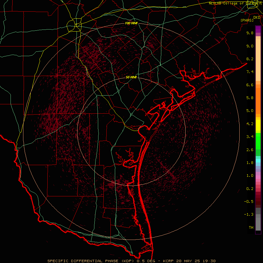Pick the pink legend color band
The width and height of the screenshot is (263, 263).
258,177
